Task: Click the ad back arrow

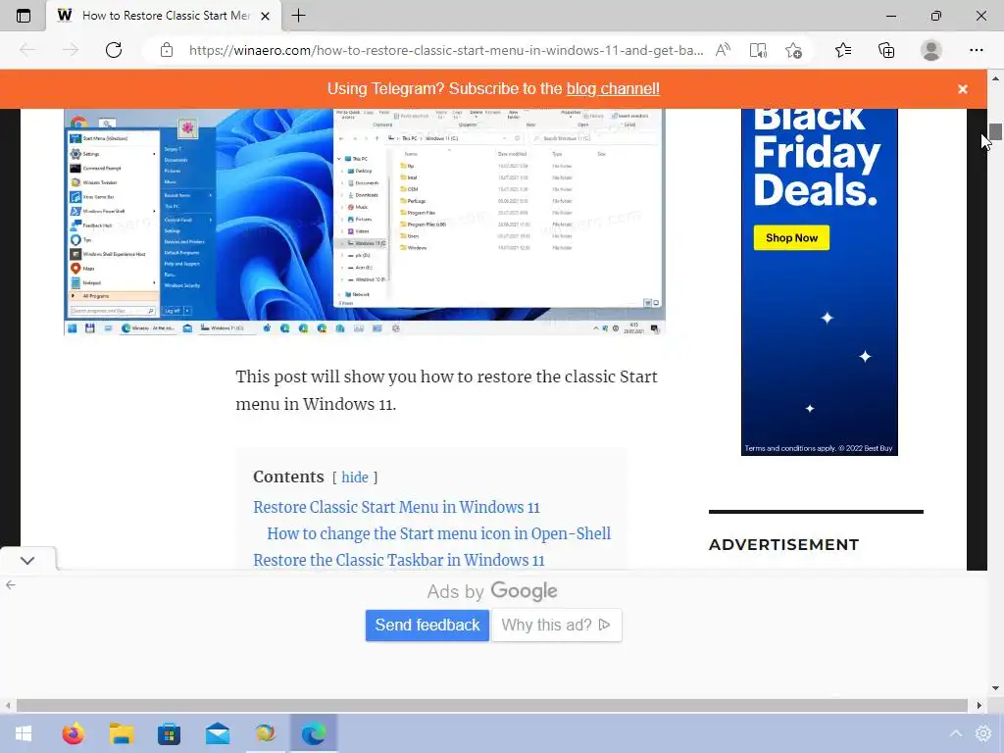Action: click(x=11, y=584)
